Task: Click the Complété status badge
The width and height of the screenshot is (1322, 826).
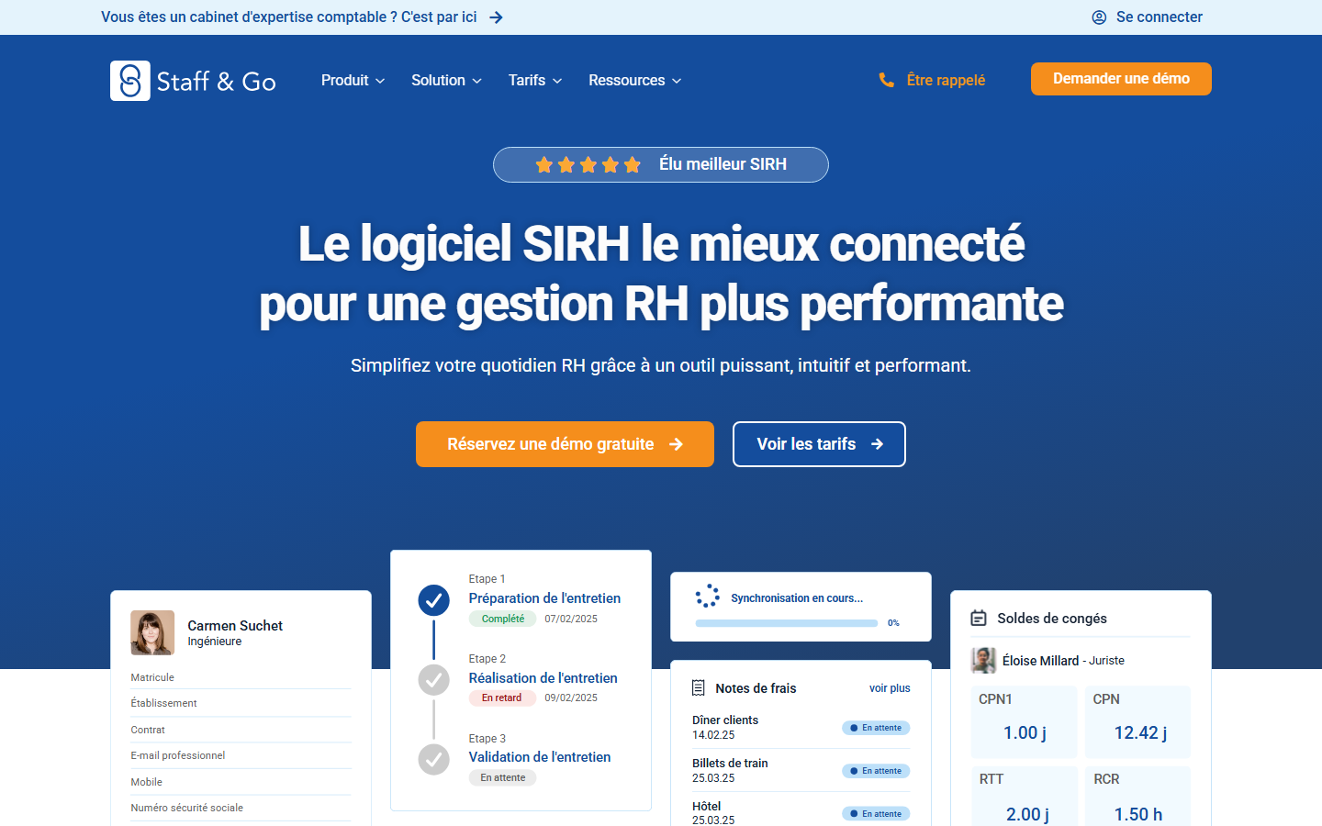Action: tap(503, 619)
